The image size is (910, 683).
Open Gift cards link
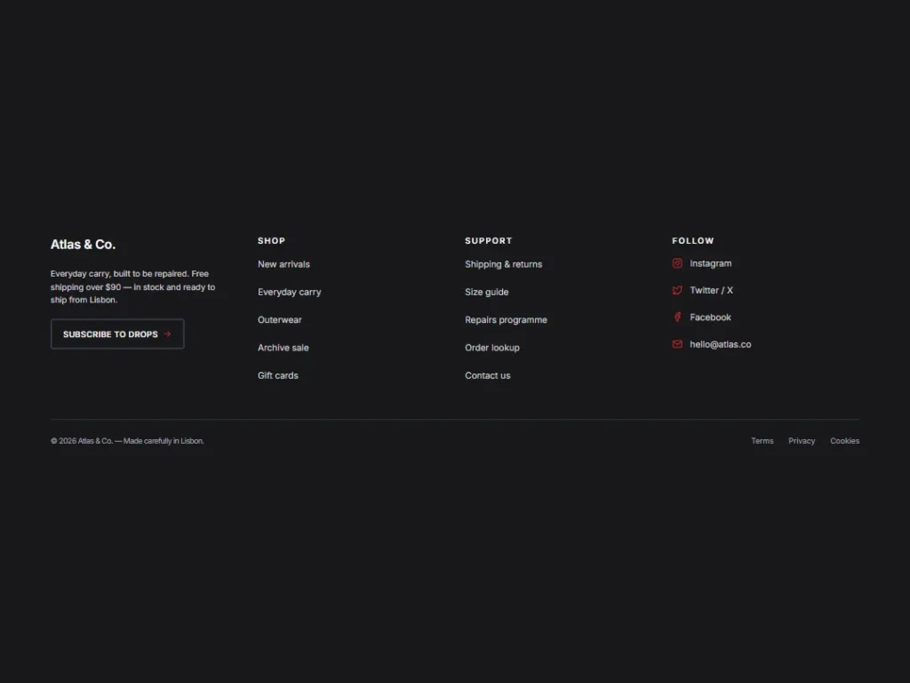click(x=278, y=376)
